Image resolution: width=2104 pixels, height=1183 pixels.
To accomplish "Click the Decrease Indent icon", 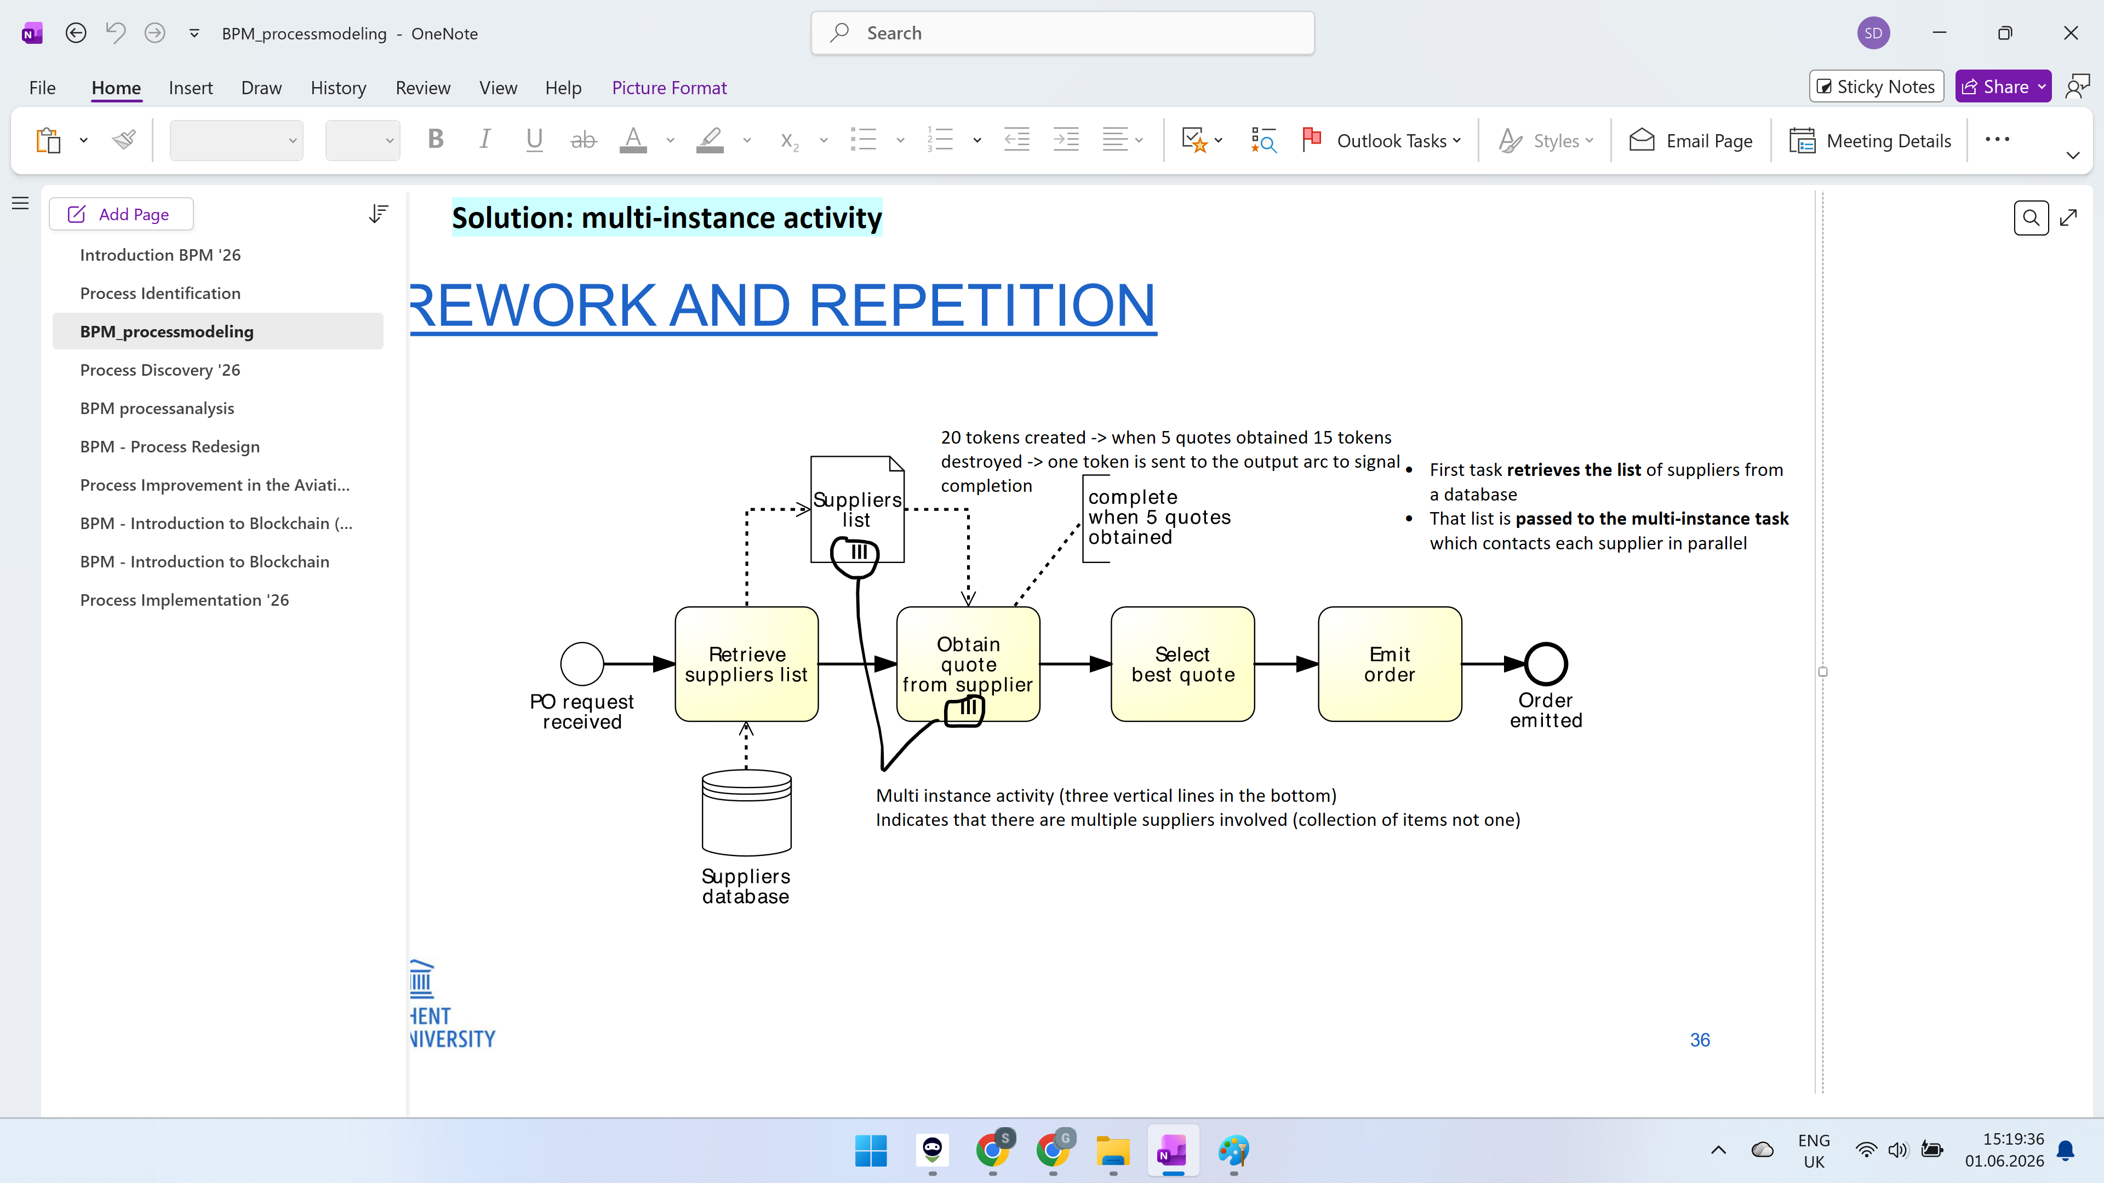I will tap(1017, 140).
